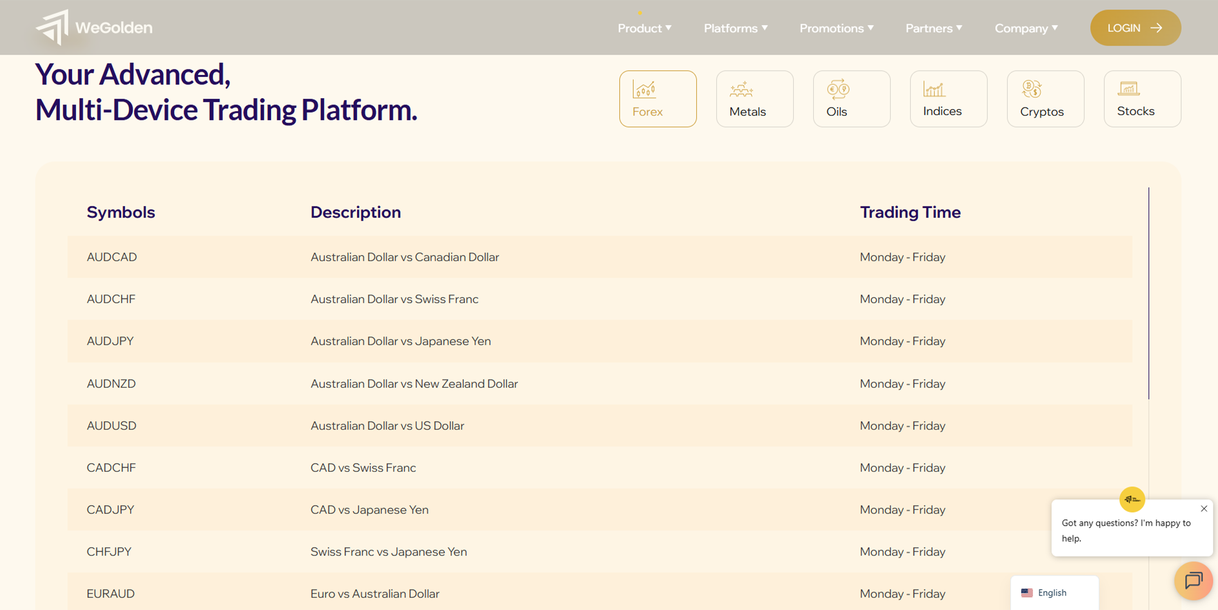The width and height of the screenshot is (1218, 610).
Task: Select the Forex candlestick chart icon
Action: (x=644, y=89)
